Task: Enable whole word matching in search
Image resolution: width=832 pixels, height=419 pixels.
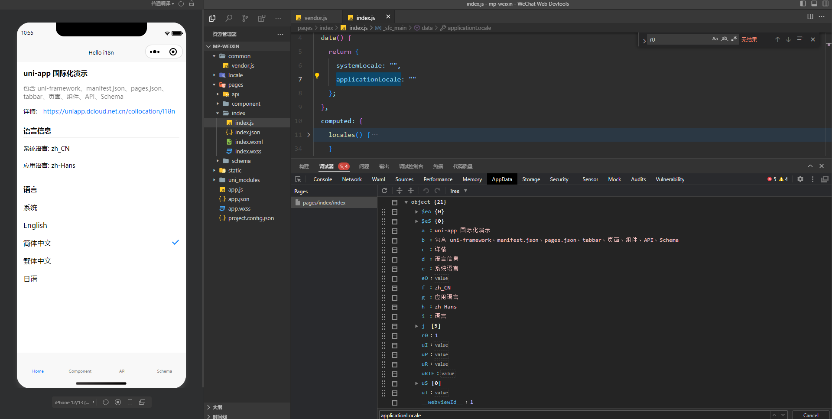Action: pos(724,39)
